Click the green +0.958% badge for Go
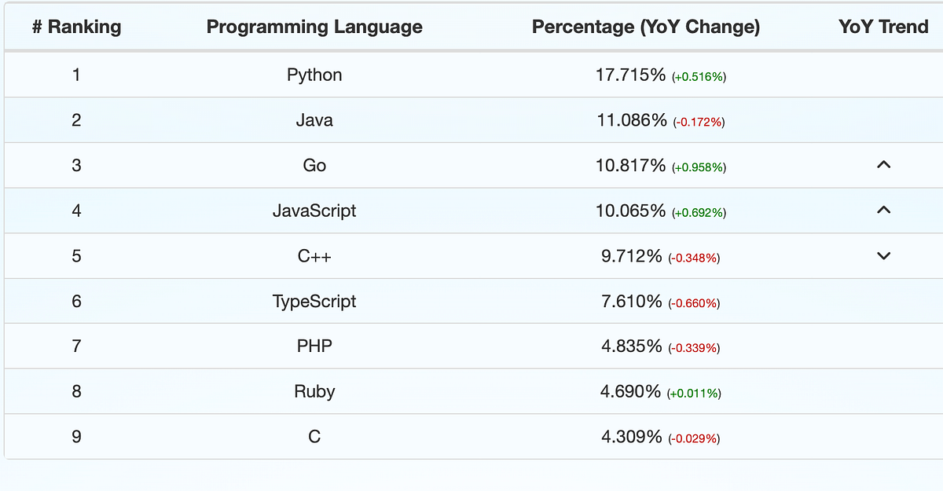 (699, 167)
